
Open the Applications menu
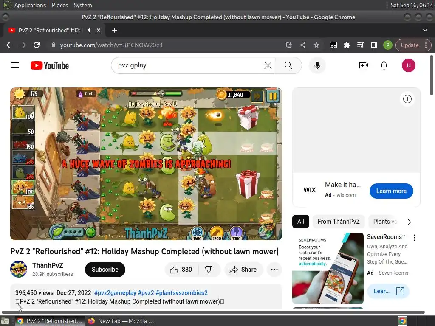click(x=30, y=5)
